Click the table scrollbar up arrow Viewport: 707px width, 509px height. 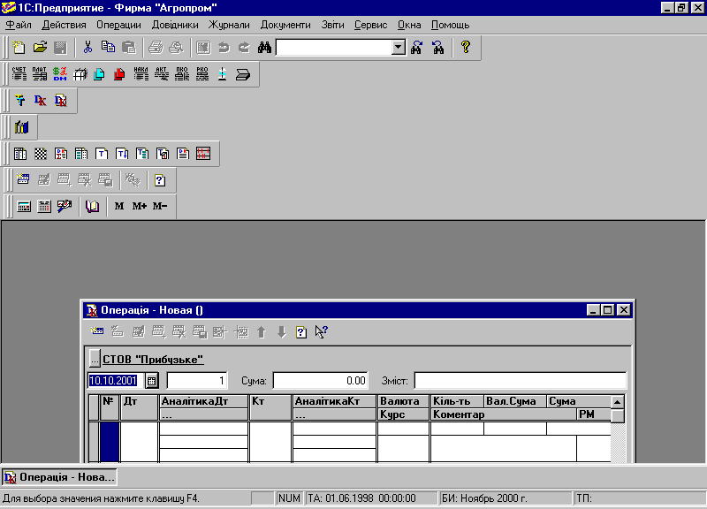[617, 402]
